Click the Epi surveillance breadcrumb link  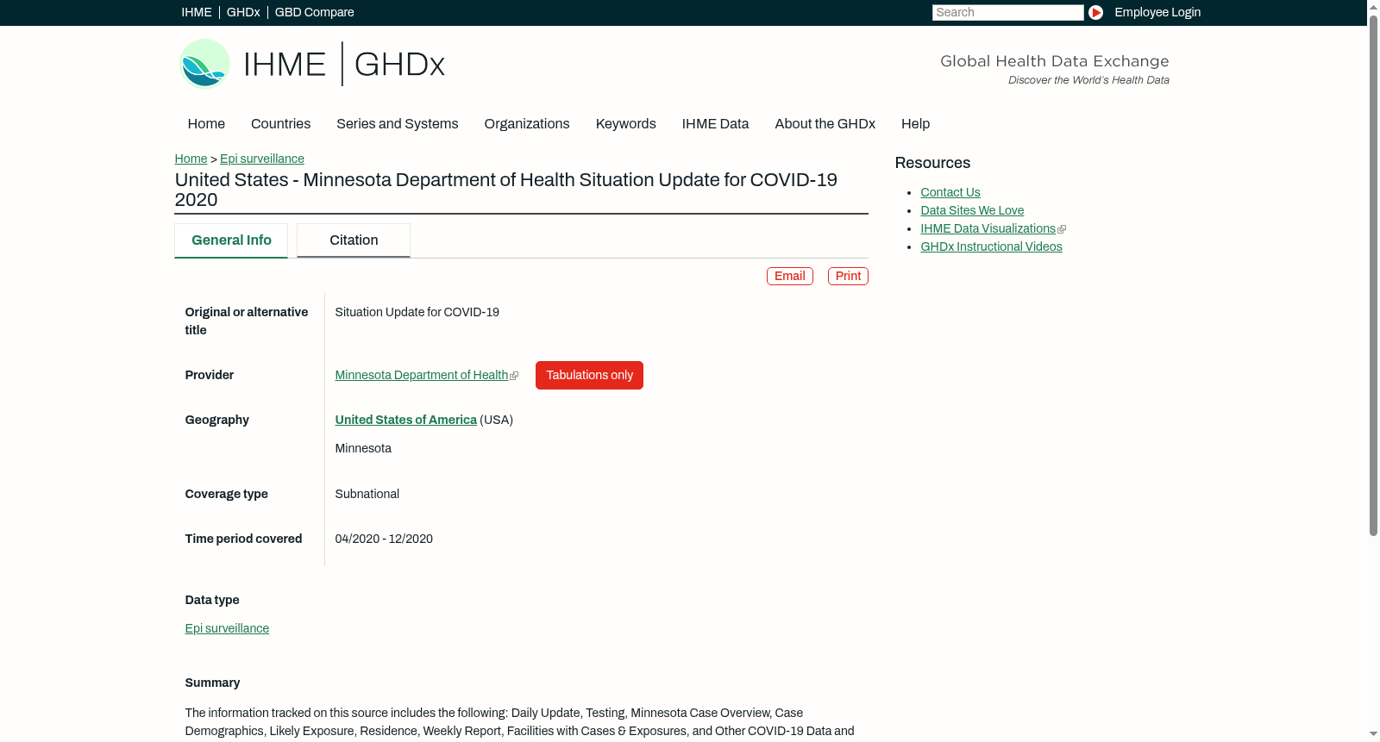262,159
